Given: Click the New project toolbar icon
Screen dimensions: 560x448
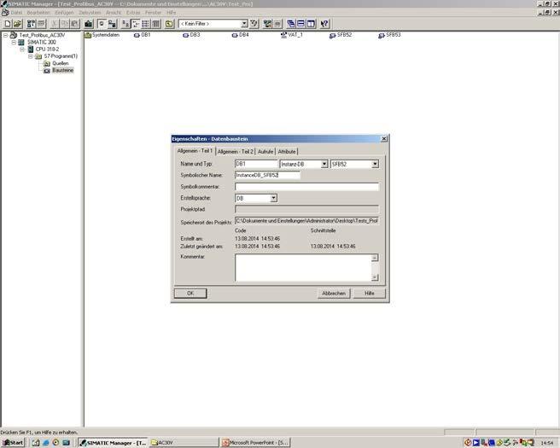Looking at the screenshot, I should coord(8,24).
